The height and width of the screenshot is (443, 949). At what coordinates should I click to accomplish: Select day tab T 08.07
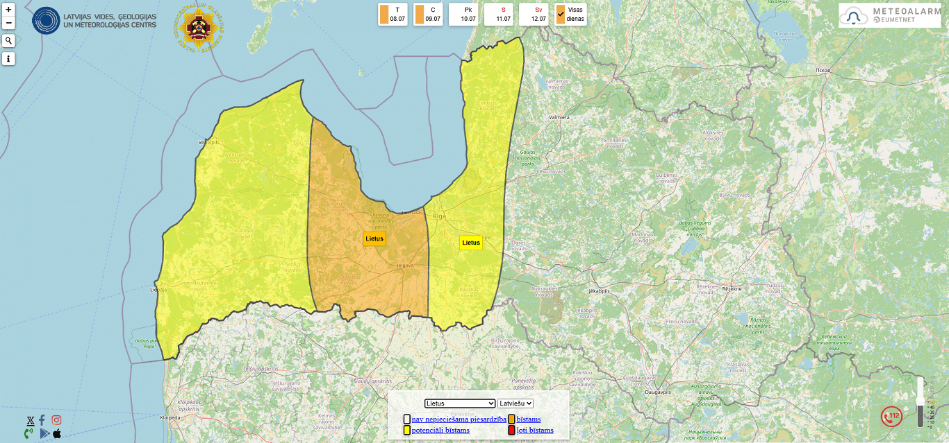[x=393, y=15]
